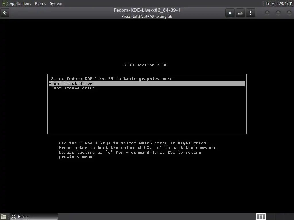
Task: Go back to the Boxes collection view
Action: click(x=5, y=13)
